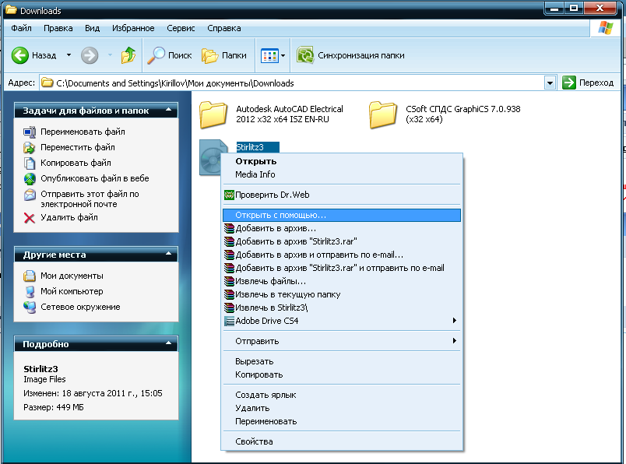Click the Back navigation arrow icon

click(20, 55)
